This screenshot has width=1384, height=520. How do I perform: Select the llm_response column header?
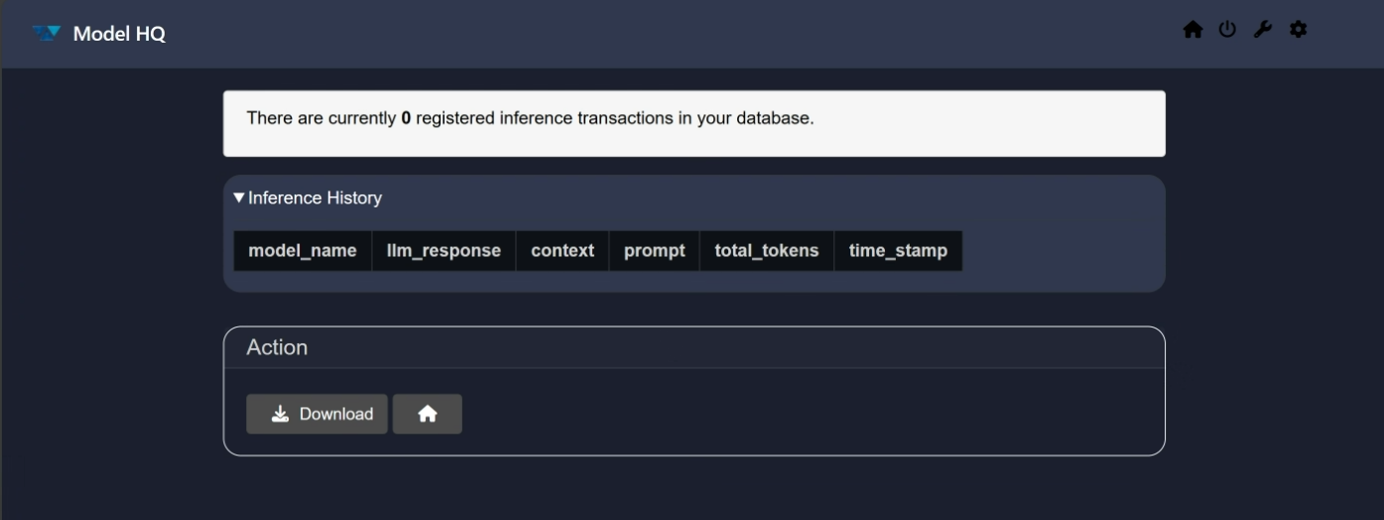(443, 250)
